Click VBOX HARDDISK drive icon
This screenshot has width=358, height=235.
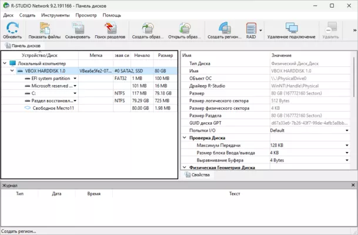point(20,71)
